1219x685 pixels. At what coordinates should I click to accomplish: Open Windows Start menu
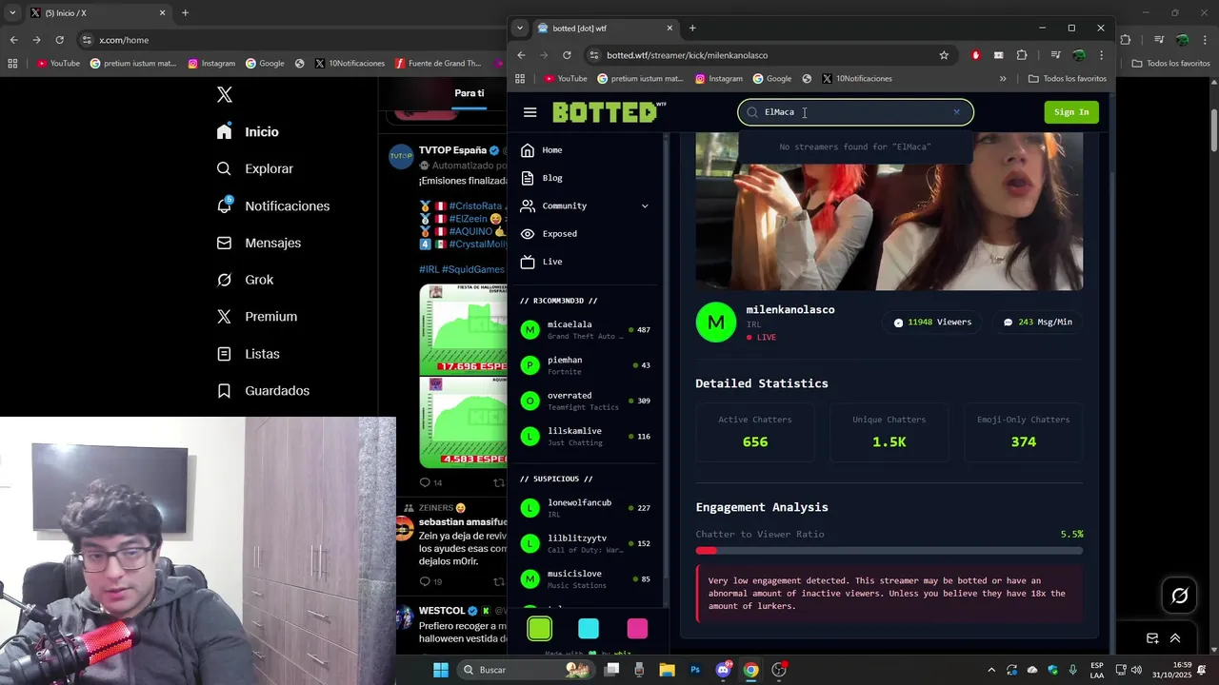(x=441, y=670)
